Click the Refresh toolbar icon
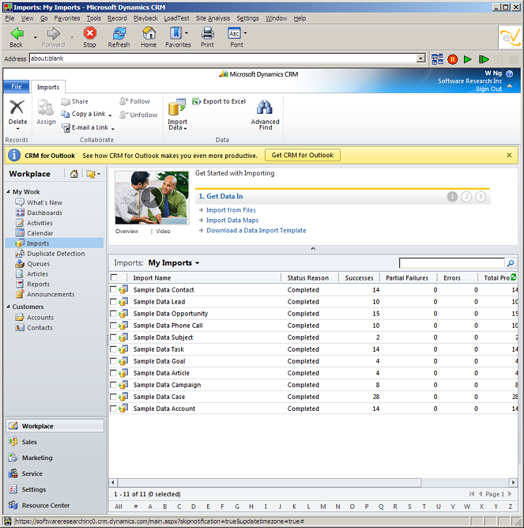The image size is (524, 528). point(119,33)
